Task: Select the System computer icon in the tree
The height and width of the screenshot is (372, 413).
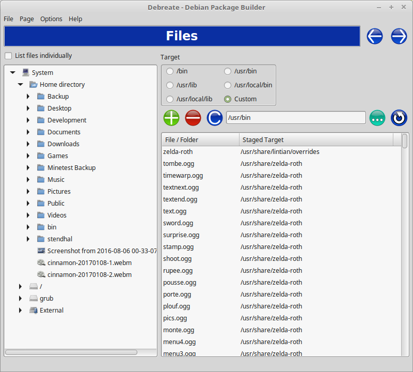Action: point(25,72)
